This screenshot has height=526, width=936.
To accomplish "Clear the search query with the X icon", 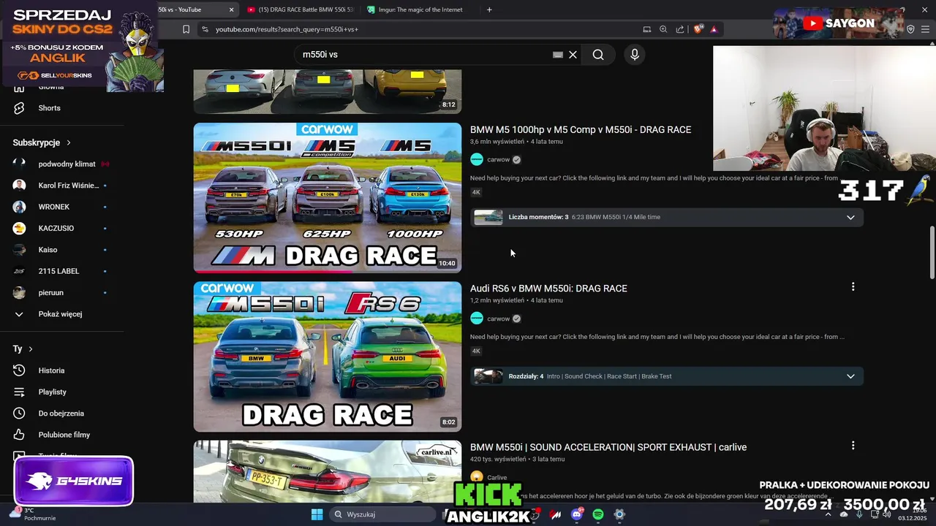I will [573, 55].
